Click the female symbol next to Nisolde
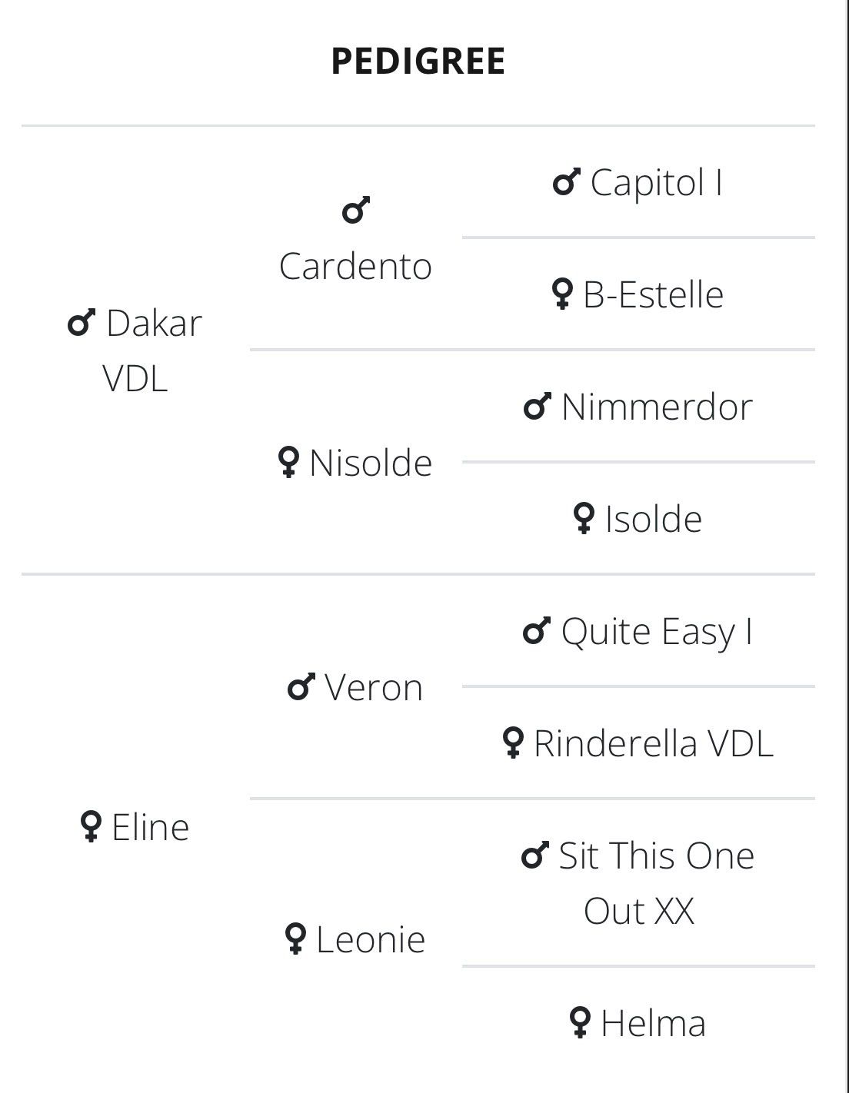849x1093 pixels. tap(288, 463)
